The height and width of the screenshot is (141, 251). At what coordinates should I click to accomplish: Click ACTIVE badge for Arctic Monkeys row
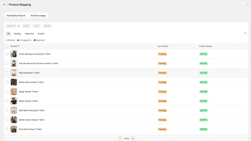click(x=203, y=54)
